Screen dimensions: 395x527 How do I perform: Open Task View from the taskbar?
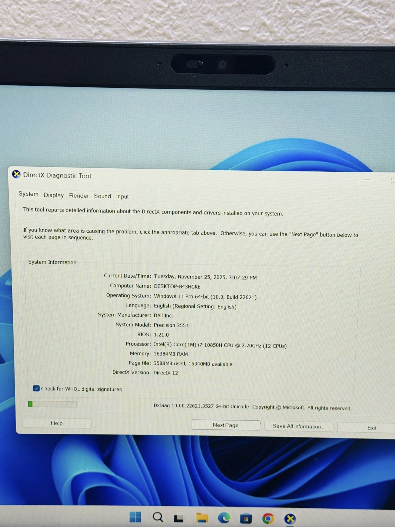pos(179,518)
